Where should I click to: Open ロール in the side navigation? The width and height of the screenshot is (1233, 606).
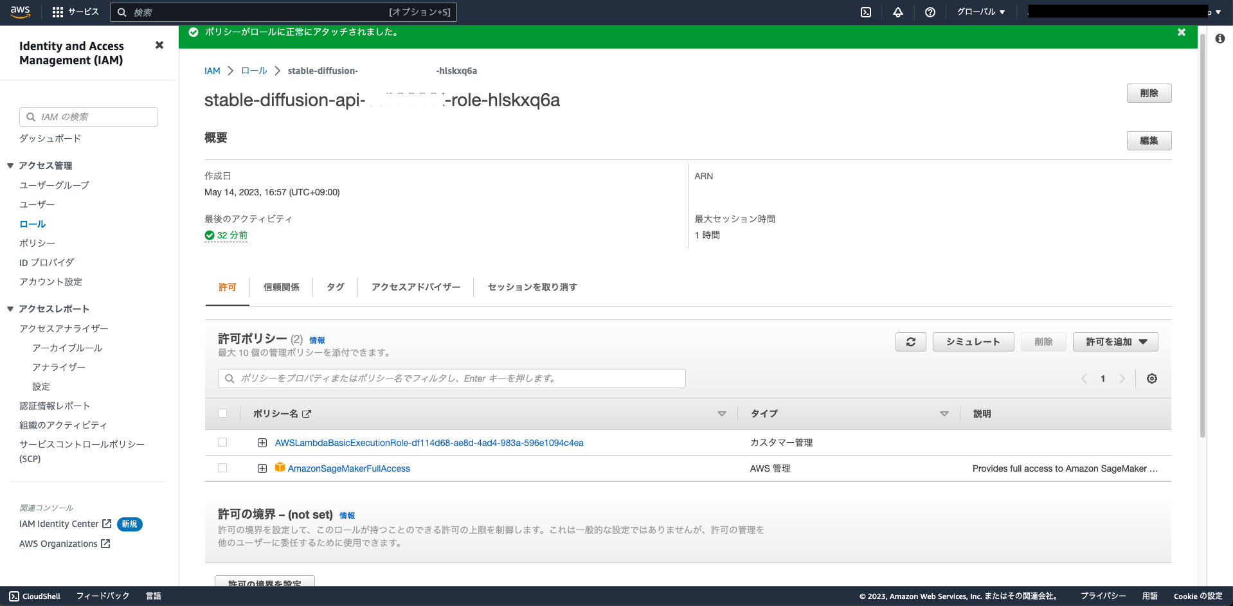pos(33,224)
